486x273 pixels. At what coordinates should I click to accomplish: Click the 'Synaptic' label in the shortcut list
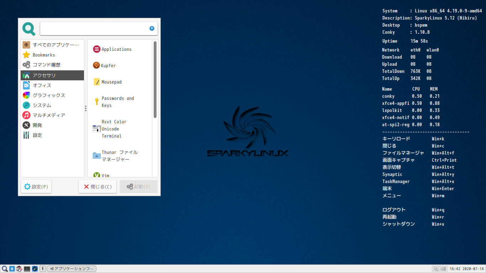[392, 174]
